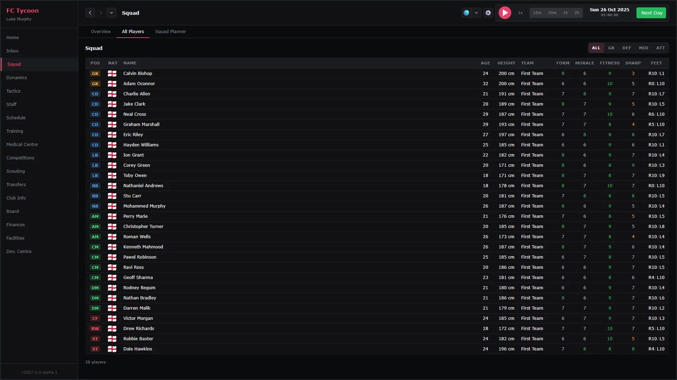677x380 pixels.
Task: Click the ST badge for Dale Hawkins
Action: [x=95, y=349]
